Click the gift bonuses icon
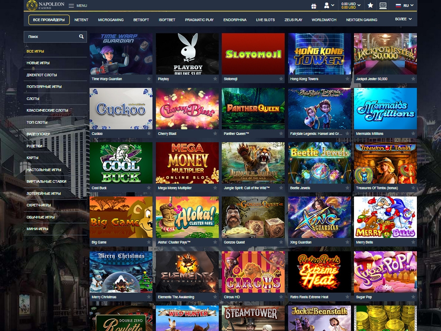441x331 pixels. [314, 6]
